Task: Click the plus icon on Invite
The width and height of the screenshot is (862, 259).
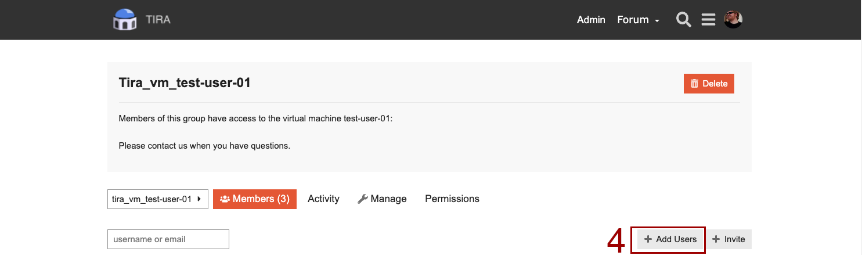Action: tap(716, 239)
